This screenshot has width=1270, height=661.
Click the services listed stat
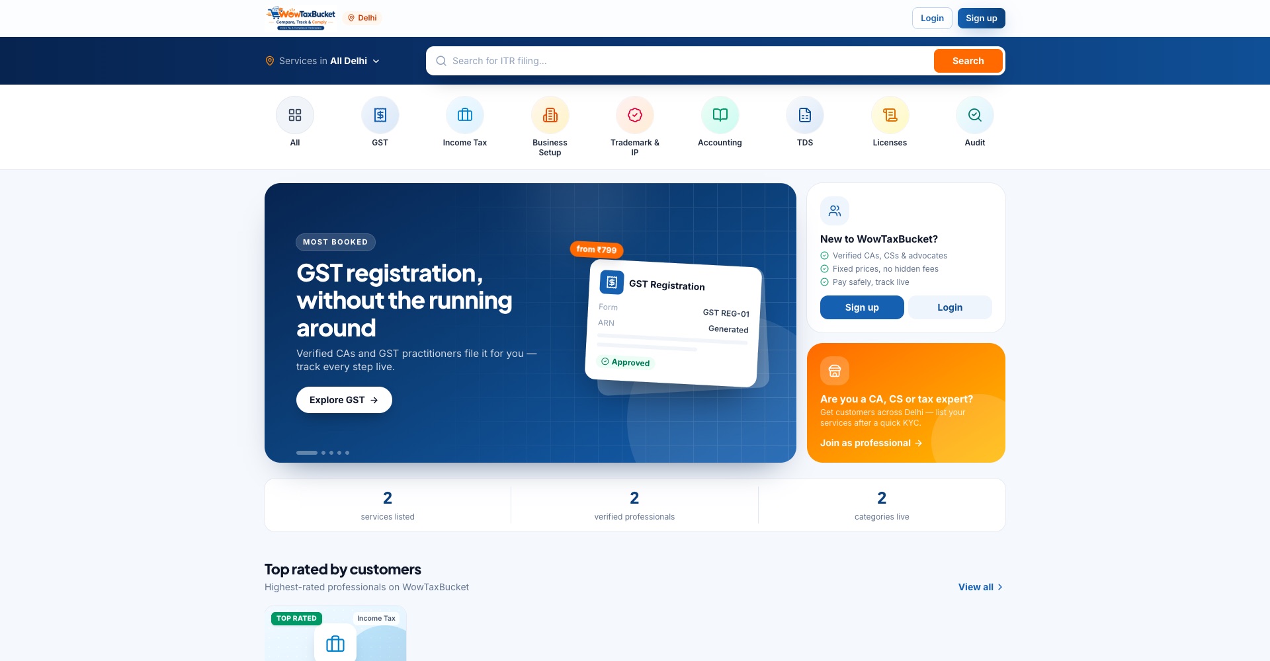click(x=388, y=506)
